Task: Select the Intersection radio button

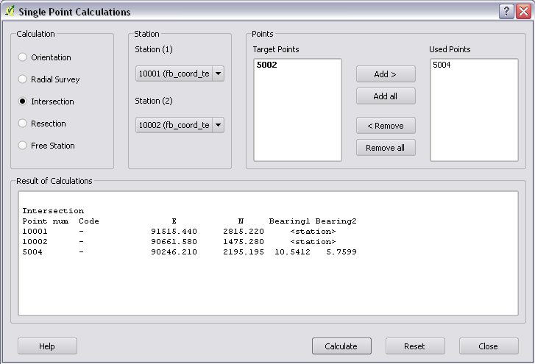Action: pos(24,101)
